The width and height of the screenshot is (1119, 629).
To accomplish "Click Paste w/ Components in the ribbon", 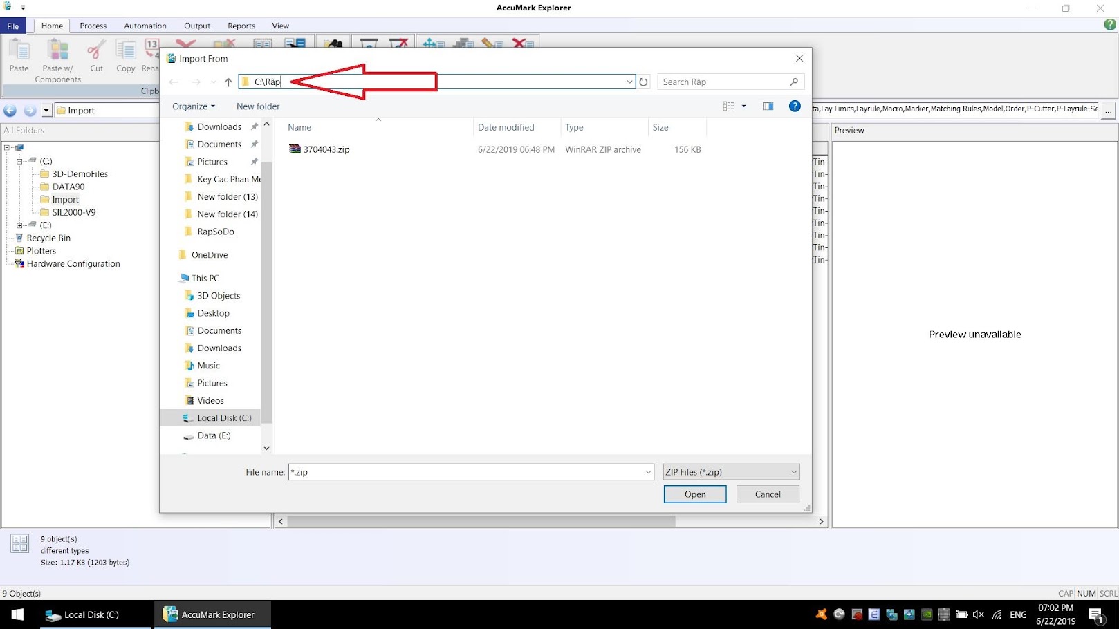I will (x=58, y=61).
